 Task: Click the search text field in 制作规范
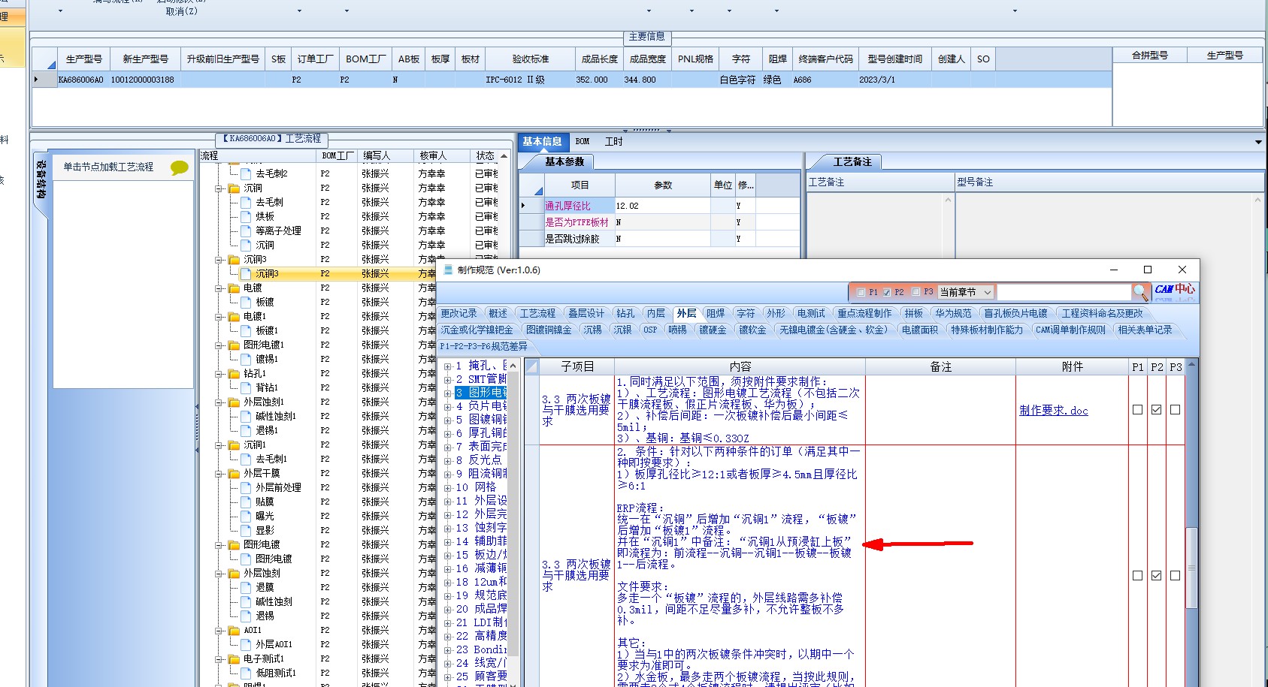pyautogui.click(x=1064, y=292)
